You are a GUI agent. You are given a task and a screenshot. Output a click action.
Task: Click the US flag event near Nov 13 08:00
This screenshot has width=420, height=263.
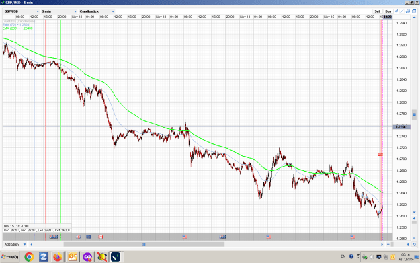coord(185,237)
